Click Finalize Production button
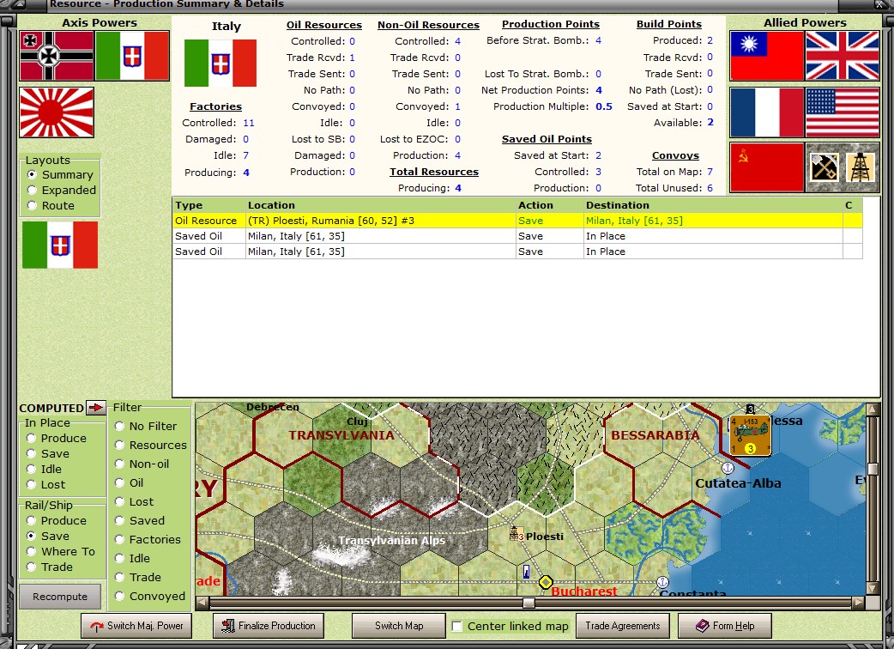The height and width of the screenshot is (649, 894). point(269,626)
